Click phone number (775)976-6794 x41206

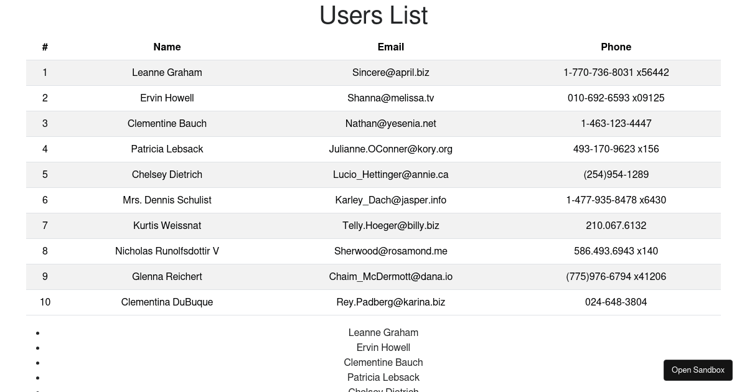point(616,277)
